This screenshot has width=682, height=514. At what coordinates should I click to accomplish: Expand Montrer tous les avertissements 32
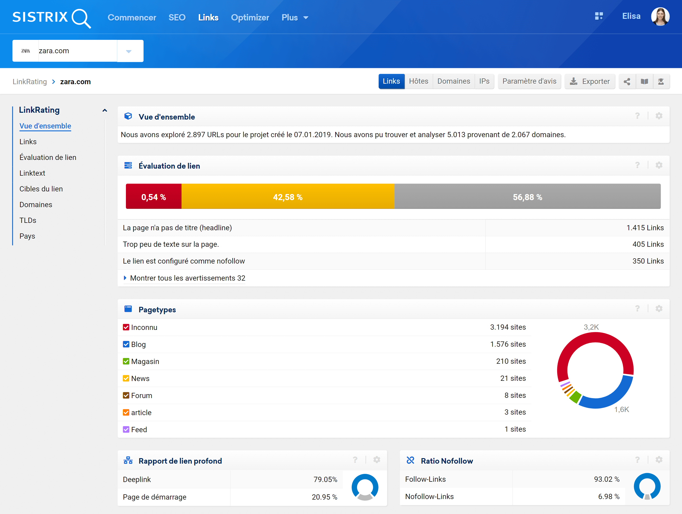coord(184,278)
